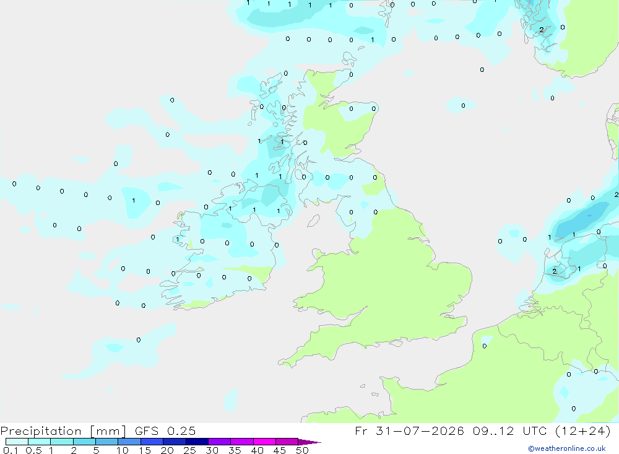Click the "Fr 31-07-2026" date text

[409, 430]
